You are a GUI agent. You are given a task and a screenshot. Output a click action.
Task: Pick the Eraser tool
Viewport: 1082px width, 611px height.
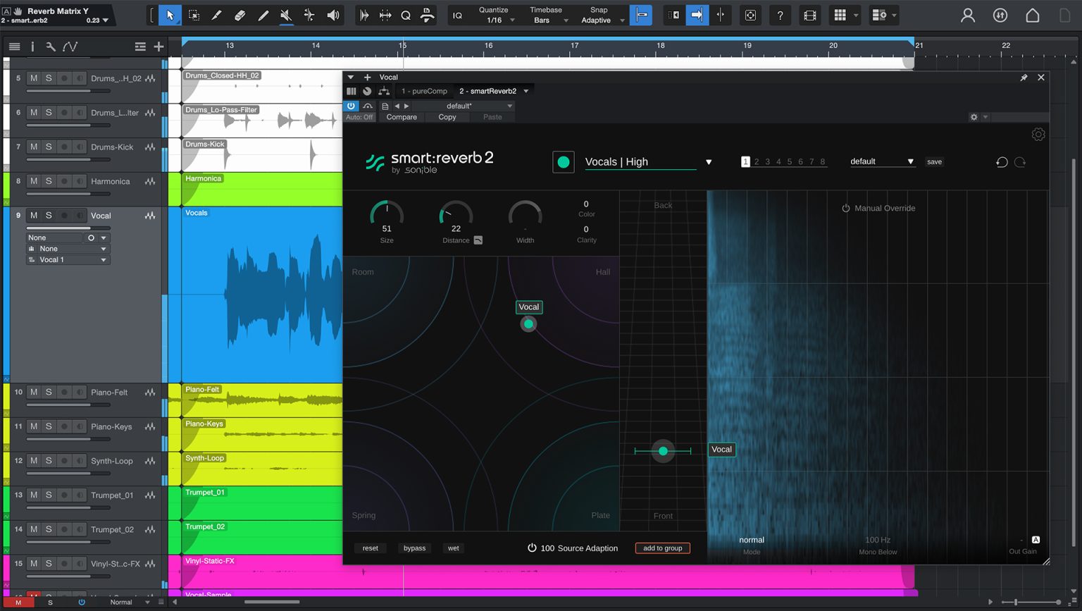click(240, 15)
